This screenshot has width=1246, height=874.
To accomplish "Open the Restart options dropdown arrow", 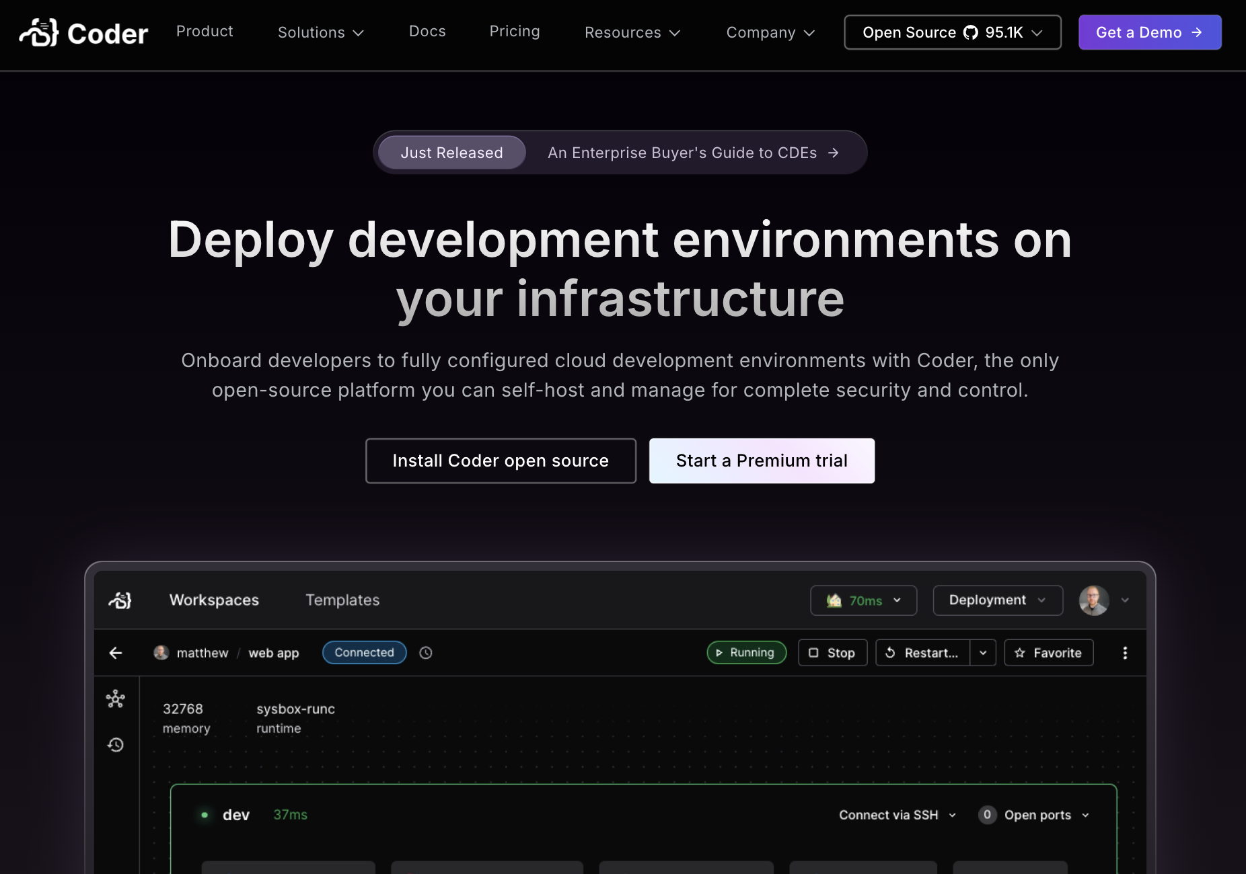I will click(x=983, y=653).
